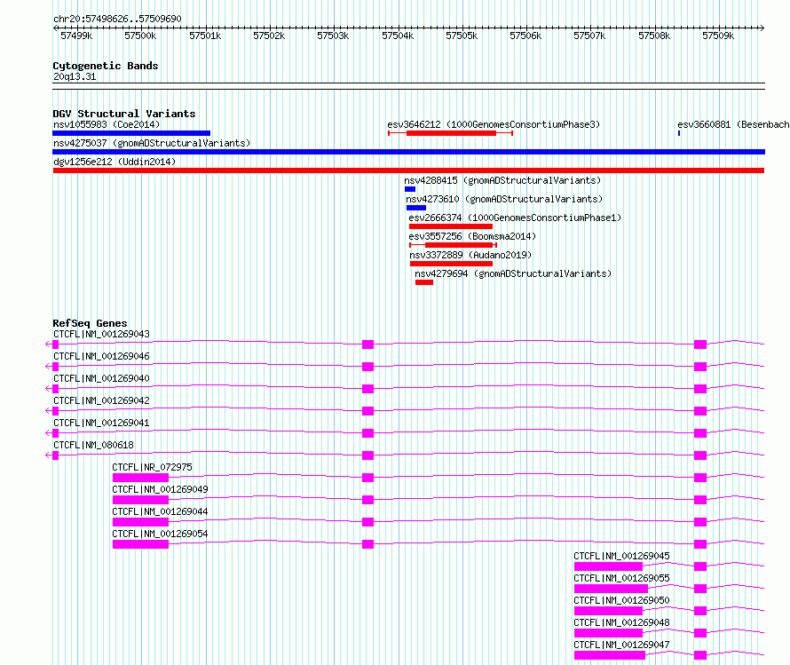790x665 pixels.
Task: Click the 57506k ruler label
Action: 525,36
